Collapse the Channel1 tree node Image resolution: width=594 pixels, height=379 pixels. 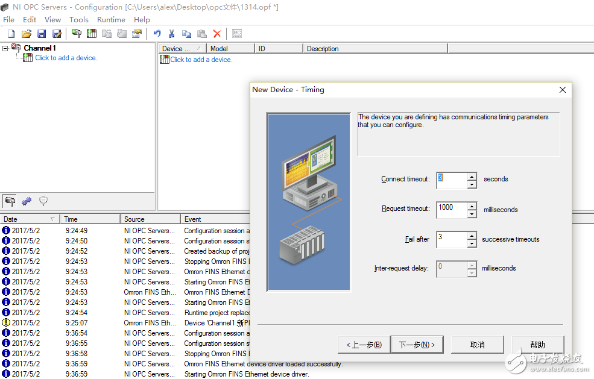pos(5,48)
